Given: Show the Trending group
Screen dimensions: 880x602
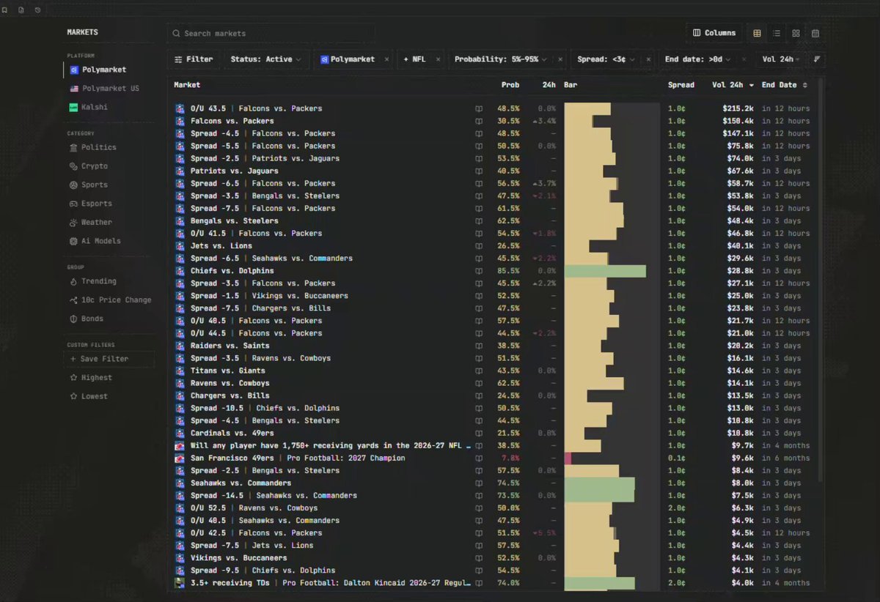Looking at the screenshot, I should pyautogui.click(x=93, y=281).
